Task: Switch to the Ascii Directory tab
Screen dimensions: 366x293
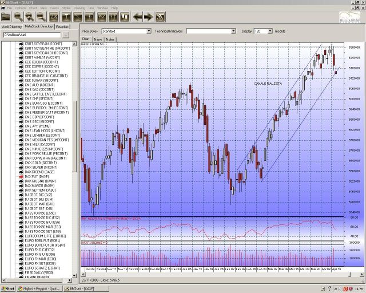Action: pyautogui.click(x=12, y=27)
